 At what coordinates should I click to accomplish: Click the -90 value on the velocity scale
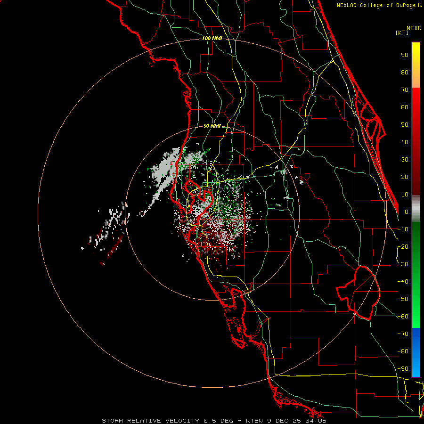point(403,369)
